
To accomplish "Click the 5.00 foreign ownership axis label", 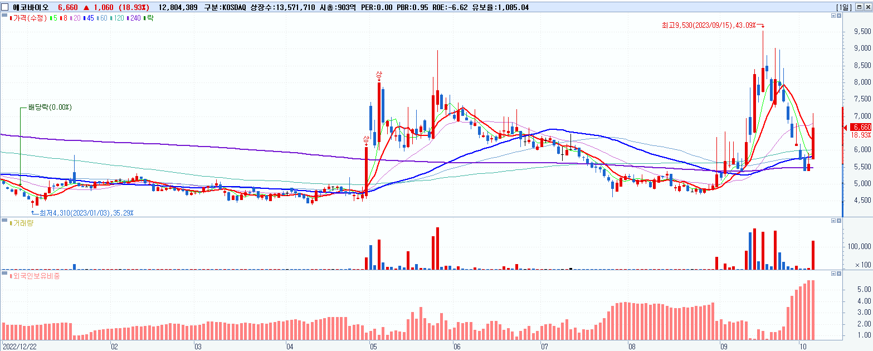I will pos(865,289).
